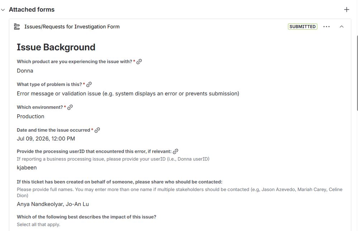358x231 pixels.
Task: Click link icon beside date and time field
Action: tap(97, 130)
